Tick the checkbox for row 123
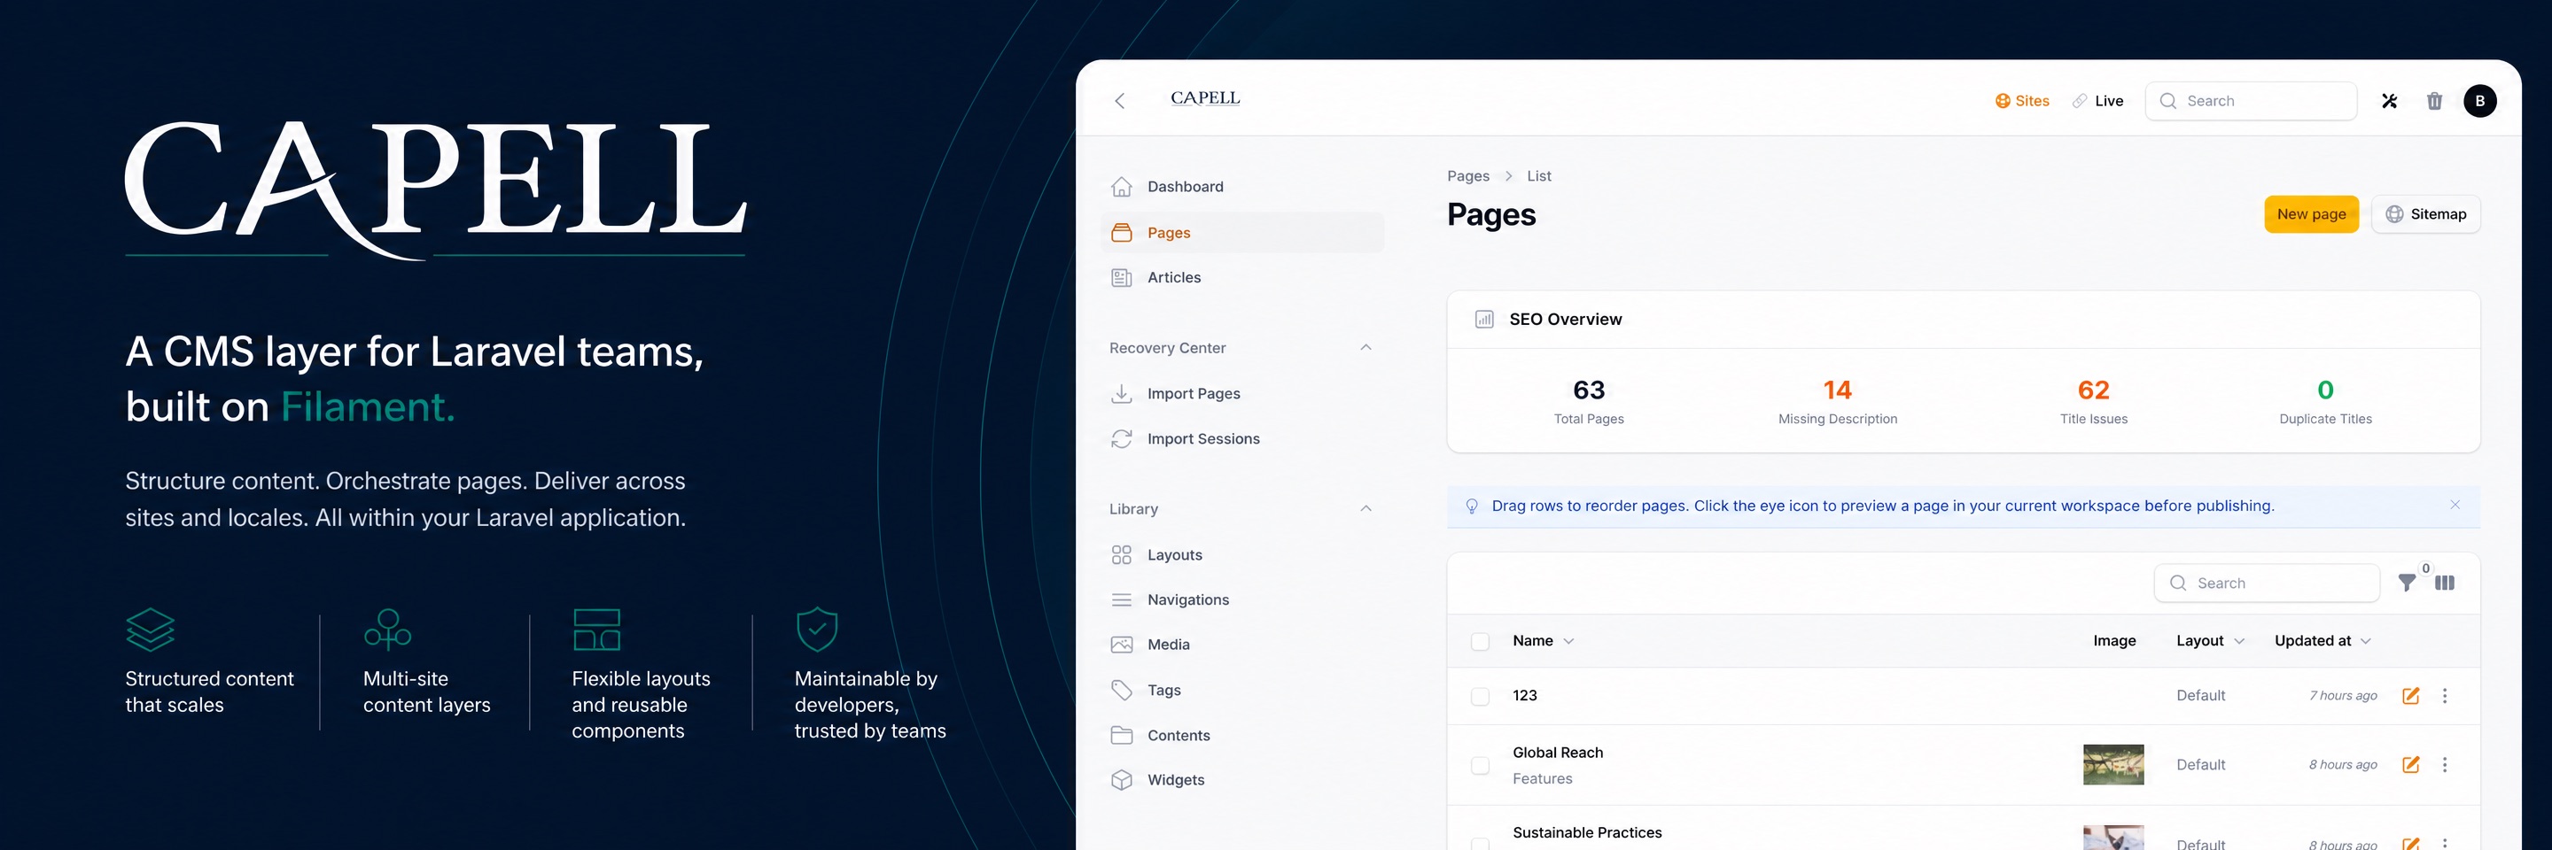The width and height of the screenshot is (2552, 850). (1480, 697)
